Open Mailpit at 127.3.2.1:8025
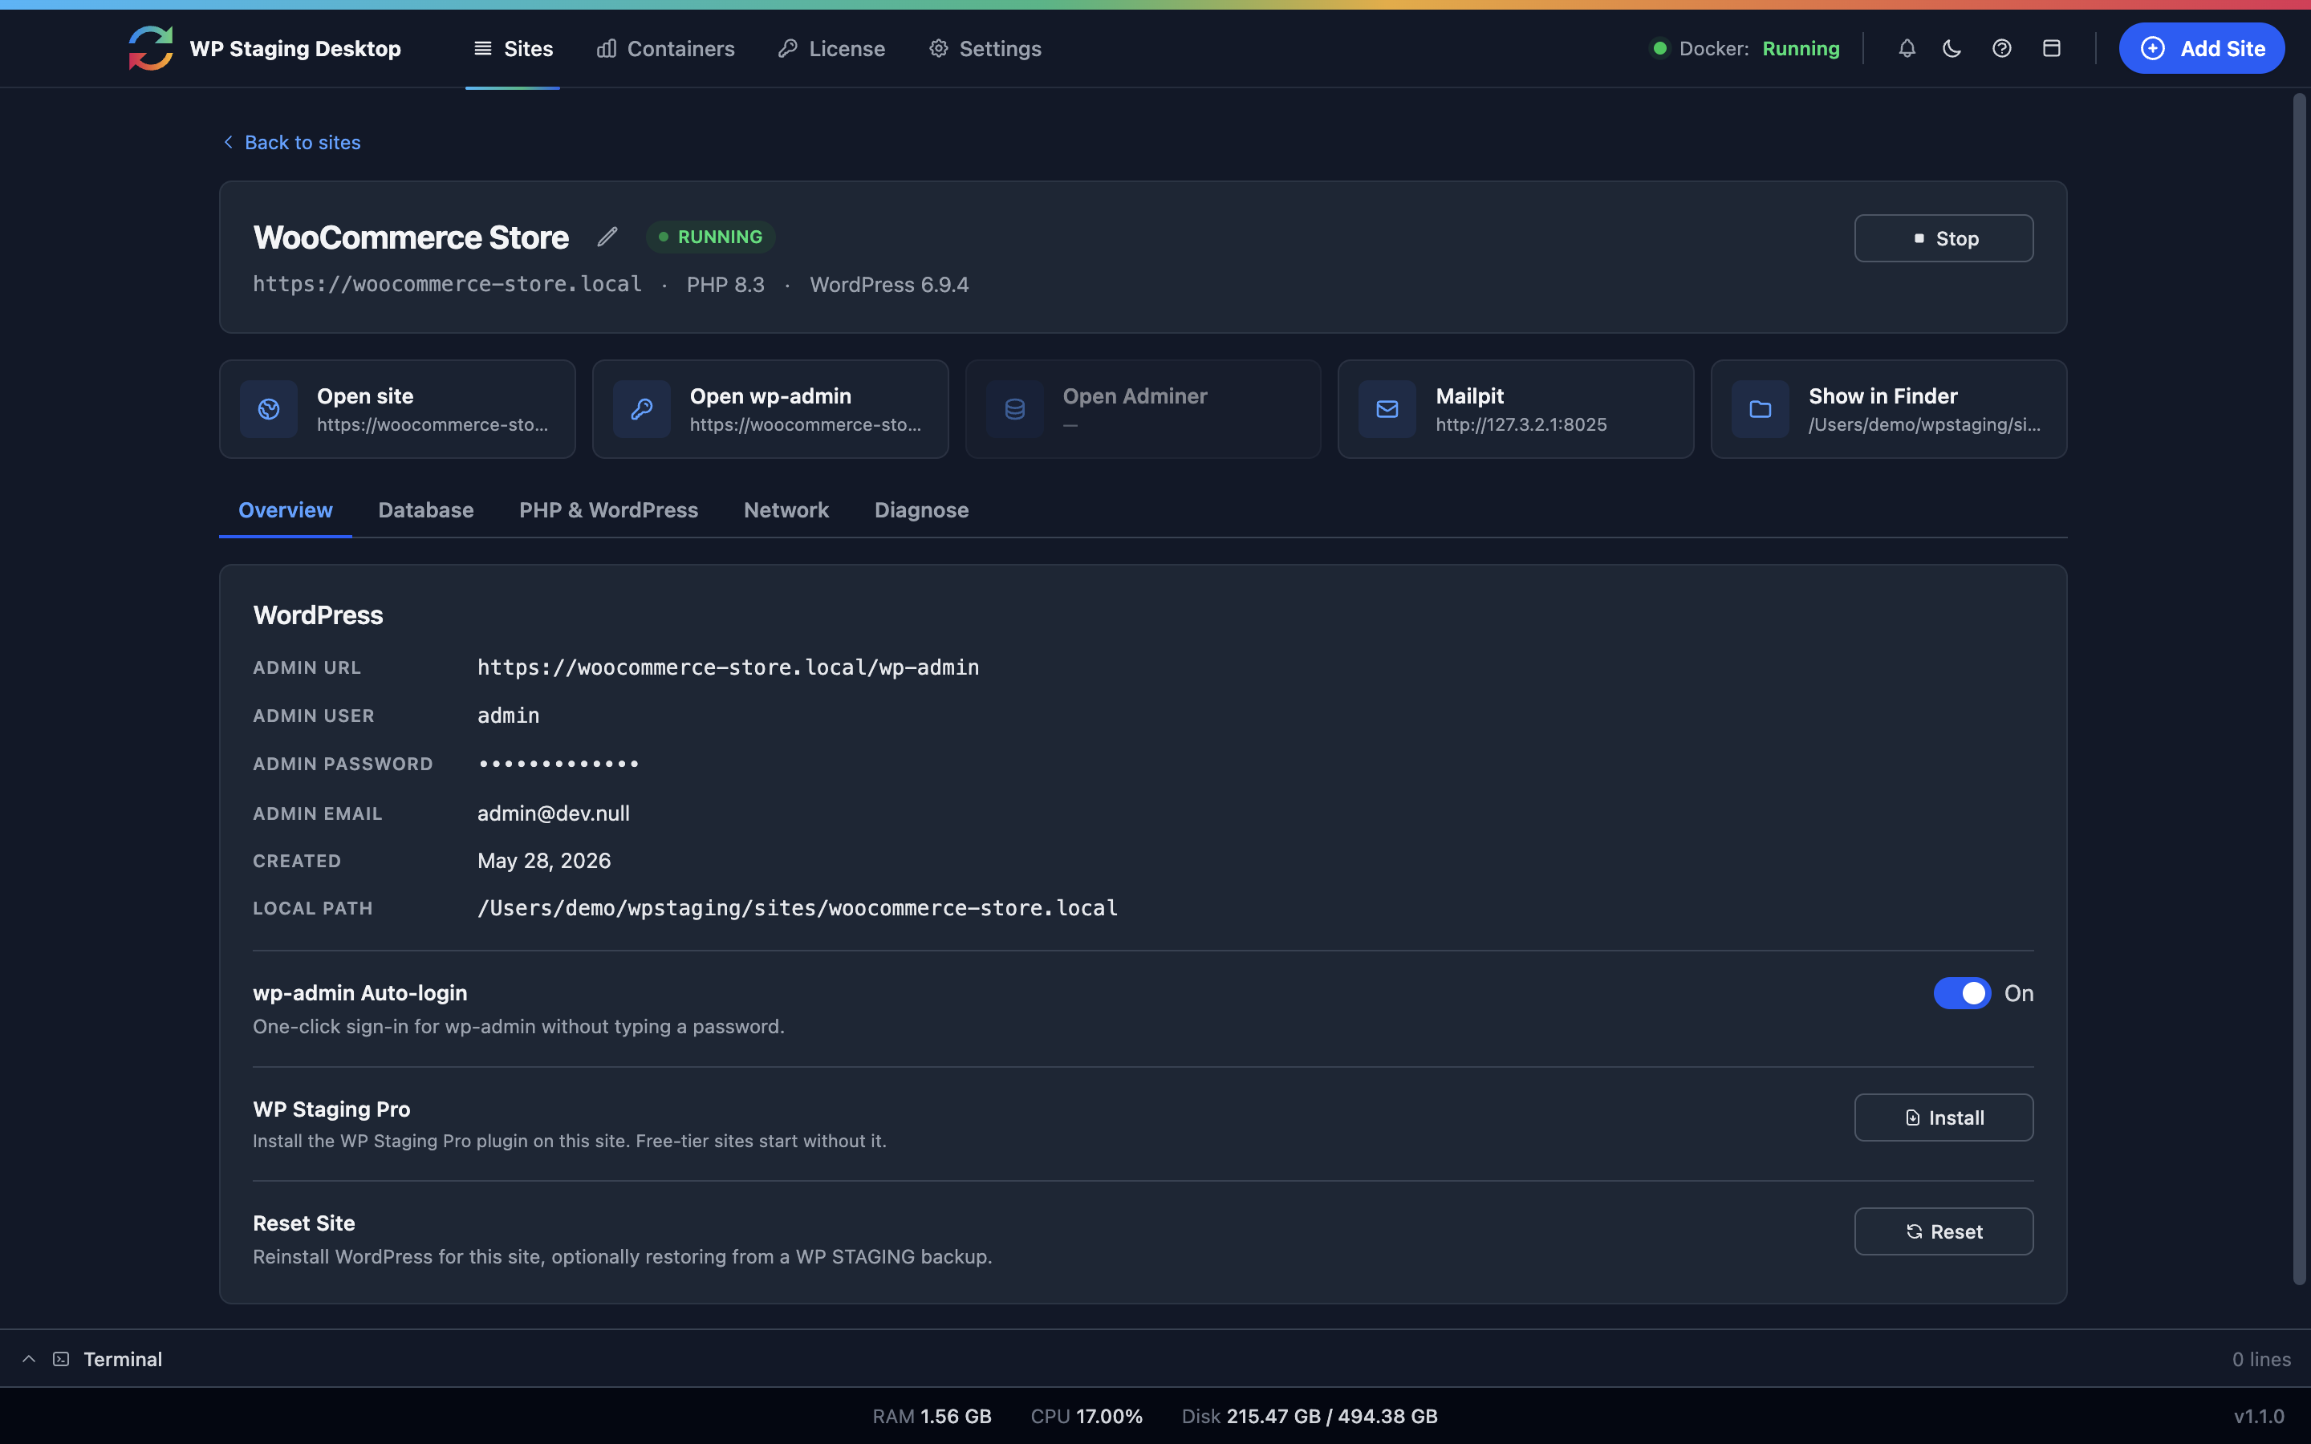 [x=1516, y=409]
